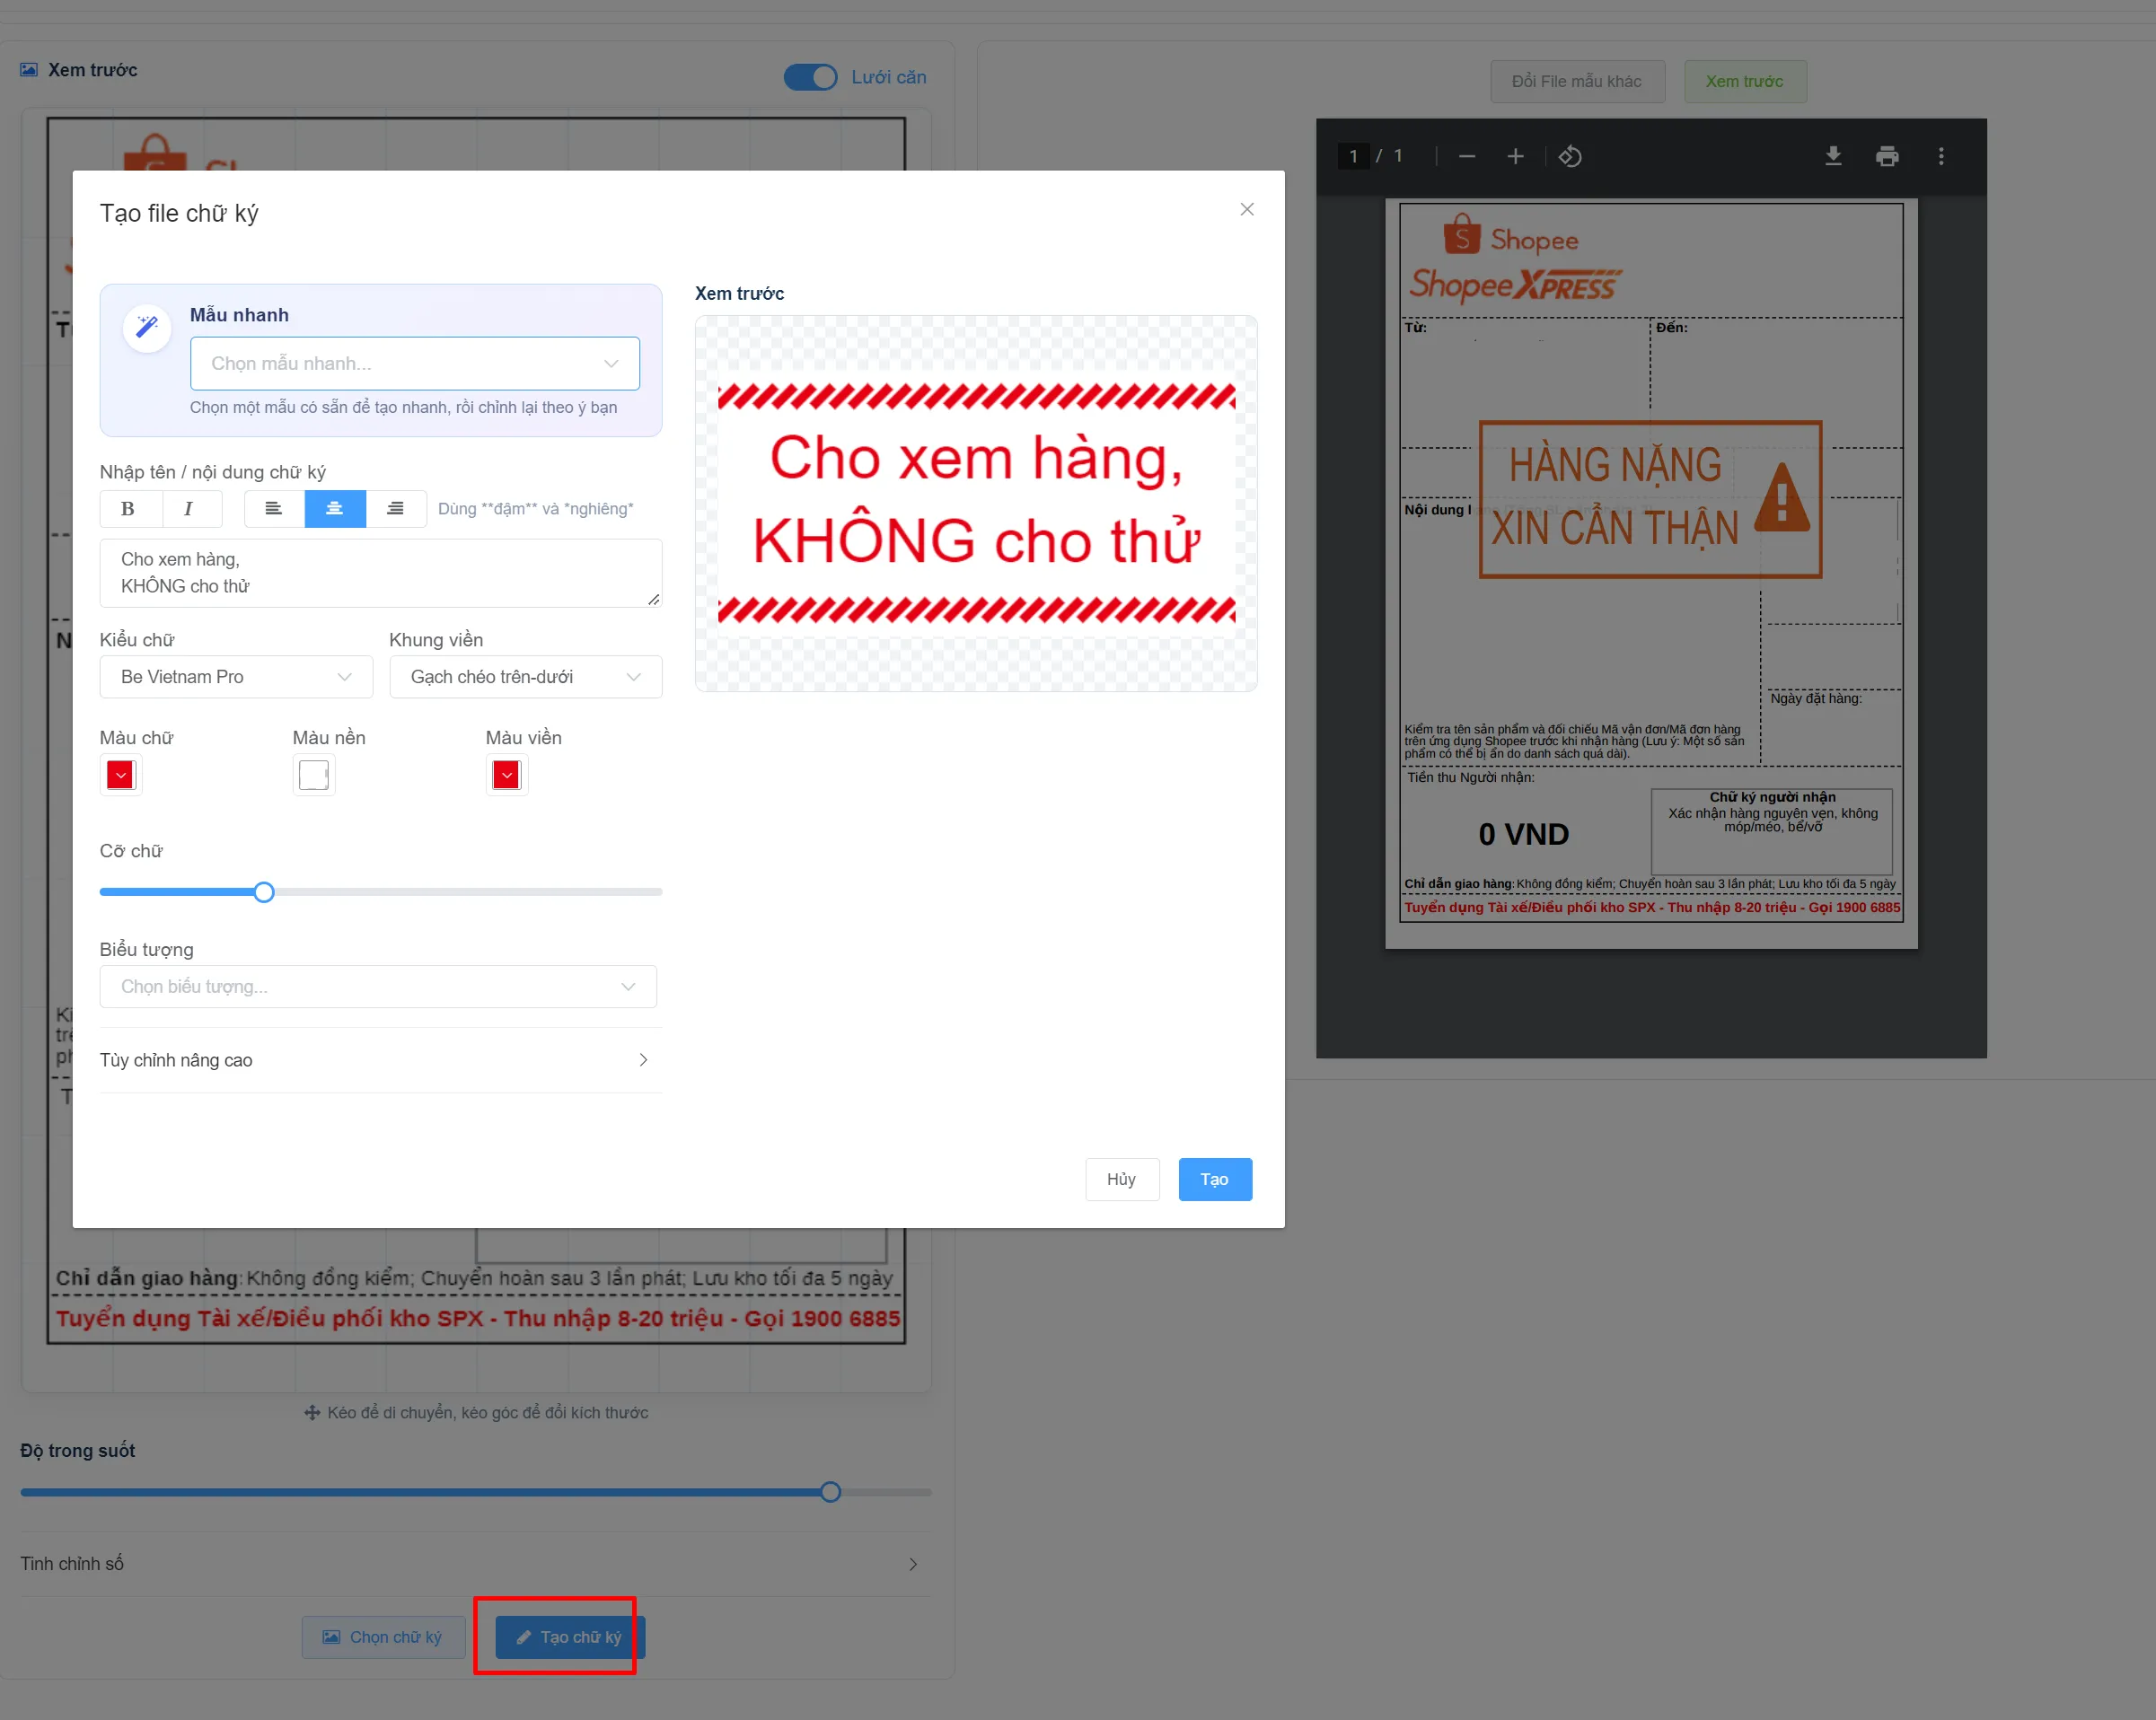Image resolution: width=2156 pixels, height=1720 pixels.
Task: Select center text alignment
Action: 335,508
